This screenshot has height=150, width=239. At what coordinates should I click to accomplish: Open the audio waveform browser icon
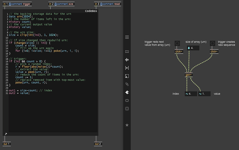pyautogui.click(x=127, y=60)
